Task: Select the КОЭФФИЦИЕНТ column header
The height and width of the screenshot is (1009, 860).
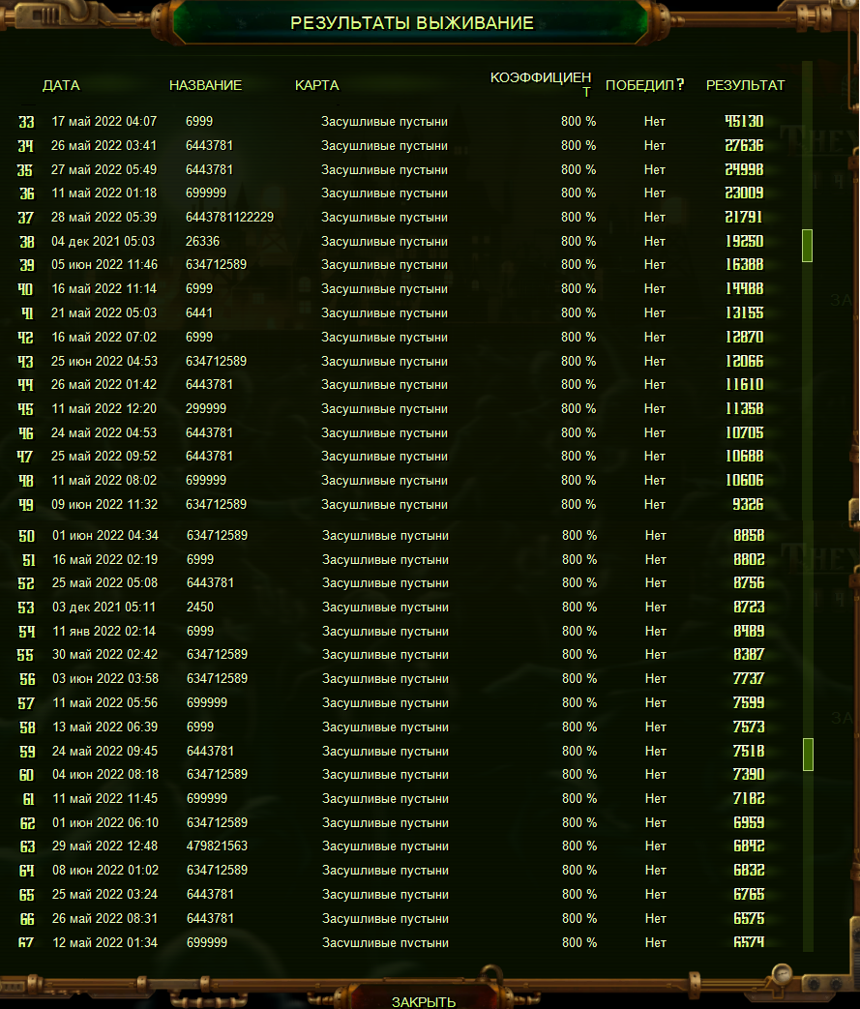Action: coord(541,84)
